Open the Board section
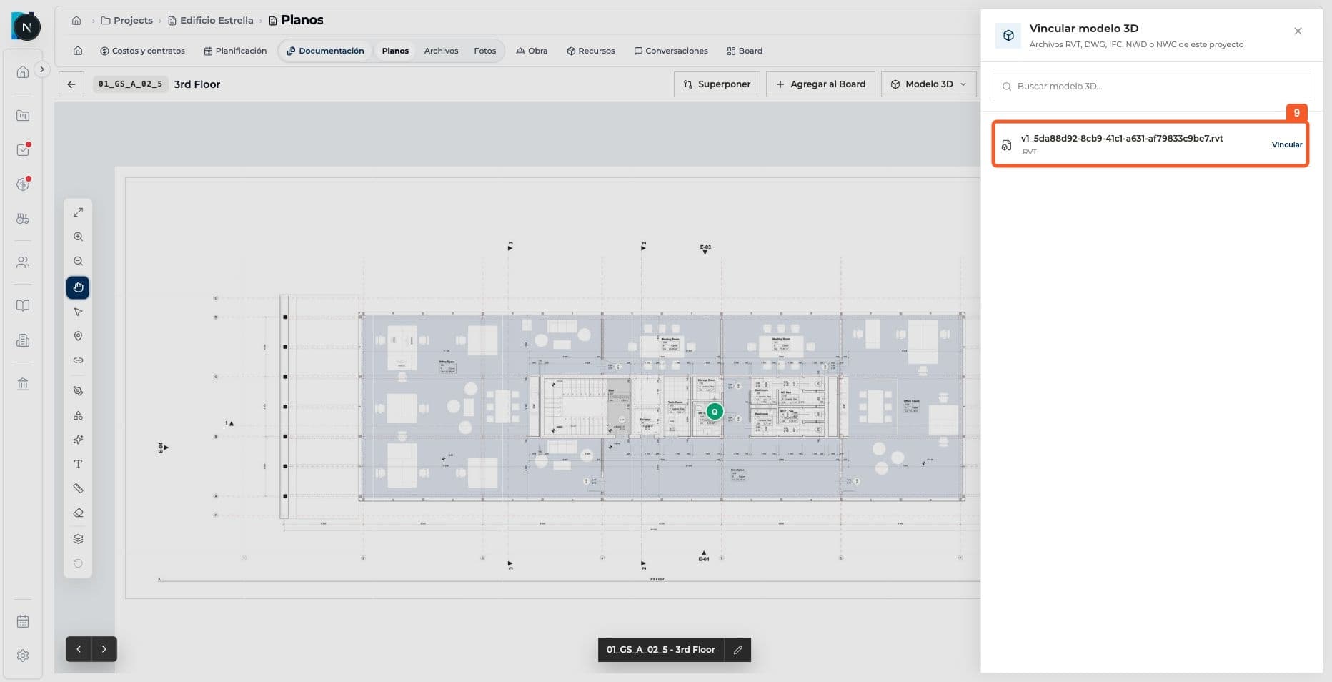Screen dimensions: 1332x682 pyautogui.click(x=745, y=51)
